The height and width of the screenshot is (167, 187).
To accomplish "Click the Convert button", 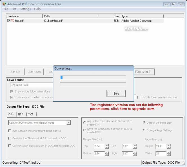I will 144,72.
